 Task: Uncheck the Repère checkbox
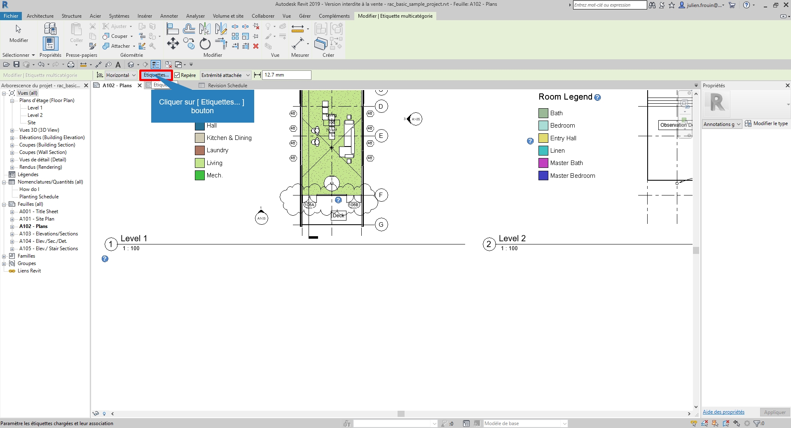(x=177, y=75)
